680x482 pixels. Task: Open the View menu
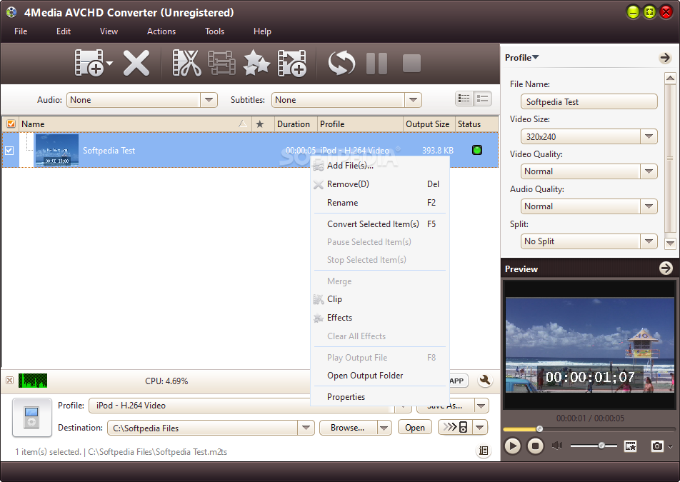(x=109, y=31)
